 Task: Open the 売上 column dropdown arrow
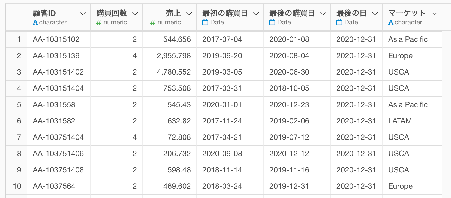point(189,14)
